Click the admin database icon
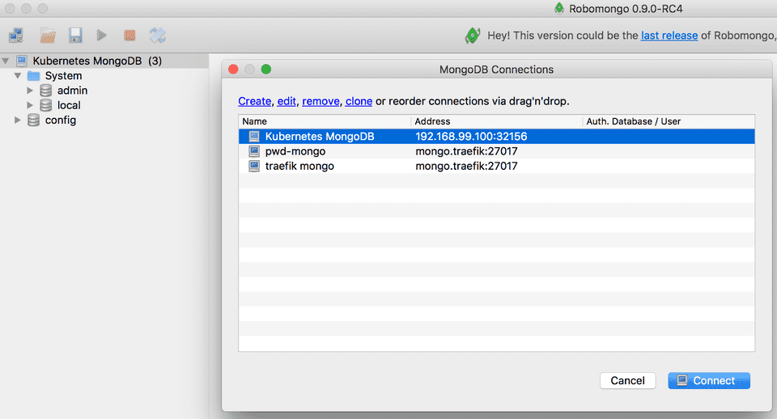 tap(46, 90)
